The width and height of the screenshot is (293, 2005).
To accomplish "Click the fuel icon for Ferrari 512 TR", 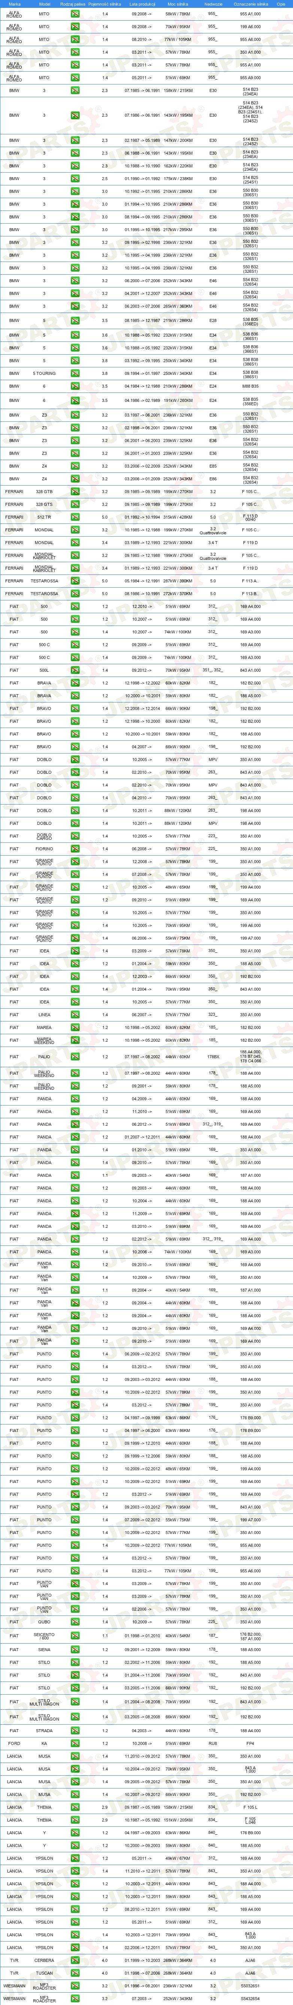I will tap(75, 517).
